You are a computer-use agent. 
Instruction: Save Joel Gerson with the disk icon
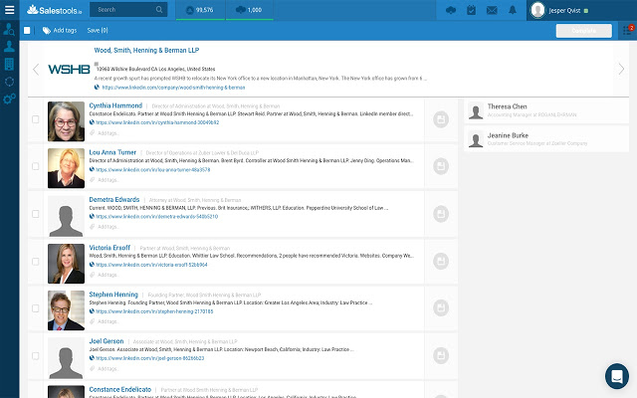pos(441,355)
